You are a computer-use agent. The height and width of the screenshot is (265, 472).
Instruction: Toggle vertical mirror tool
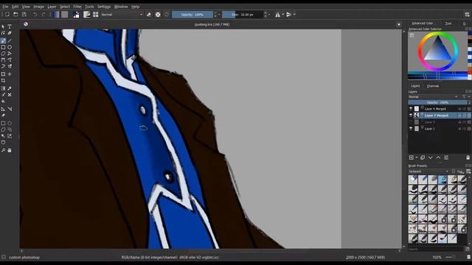(x=288, y=15)
